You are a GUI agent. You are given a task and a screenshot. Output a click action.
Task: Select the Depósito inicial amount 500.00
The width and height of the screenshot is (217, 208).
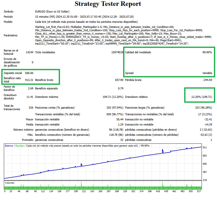coord(29,73)
